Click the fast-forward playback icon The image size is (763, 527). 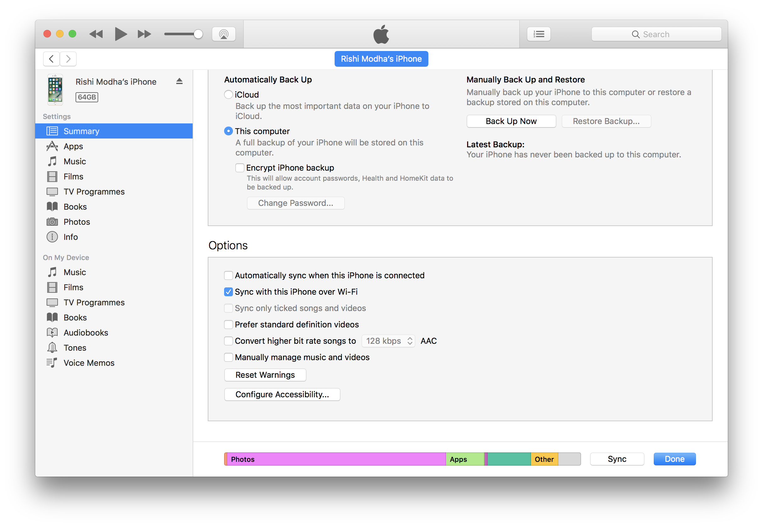144,34
